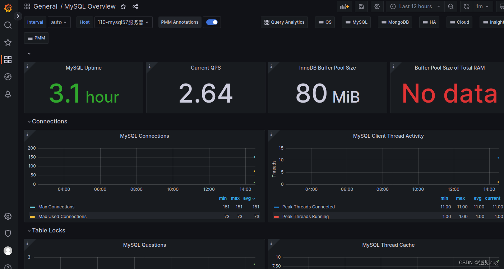Click MySQL Overview dashboard title

pyautogui.click(x=90, y=6)
